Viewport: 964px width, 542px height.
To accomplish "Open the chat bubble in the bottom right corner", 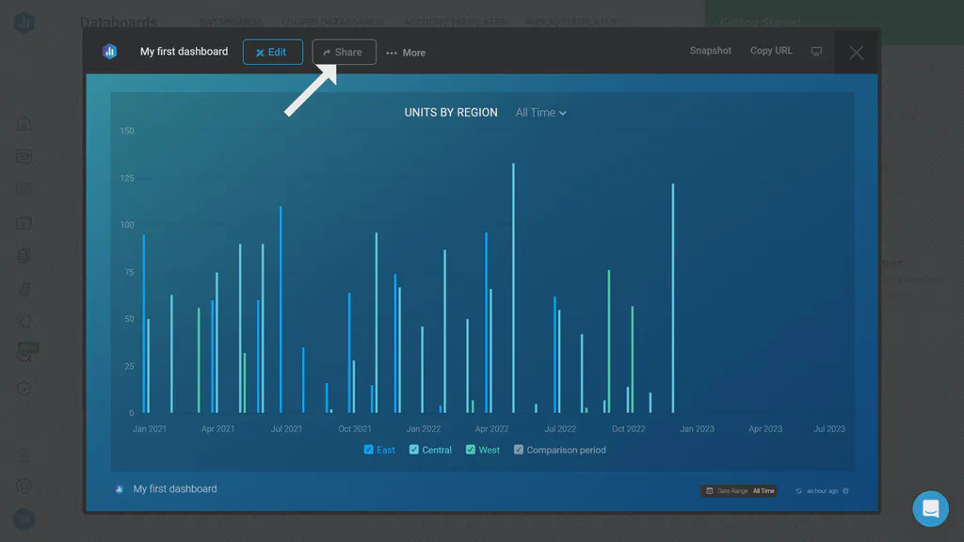I will coord(931,508).
